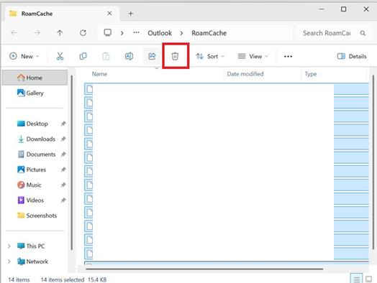Expand the Network tree node

[x=9, y=261]
